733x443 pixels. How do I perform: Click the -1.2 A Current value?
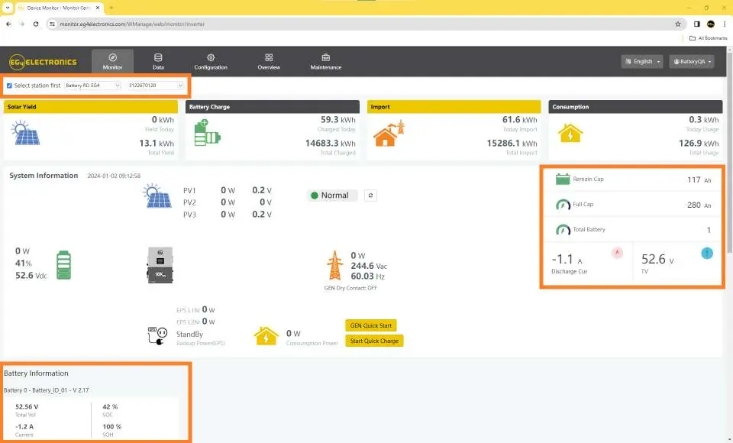[24, 427]
